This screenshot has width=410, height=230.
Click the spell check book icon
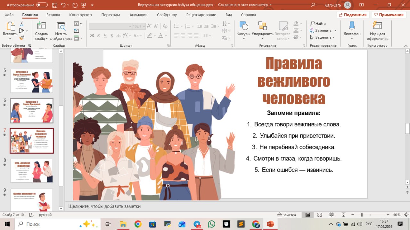[x=31, y=215]
